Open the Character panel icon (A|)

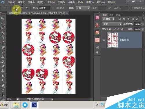97,48
